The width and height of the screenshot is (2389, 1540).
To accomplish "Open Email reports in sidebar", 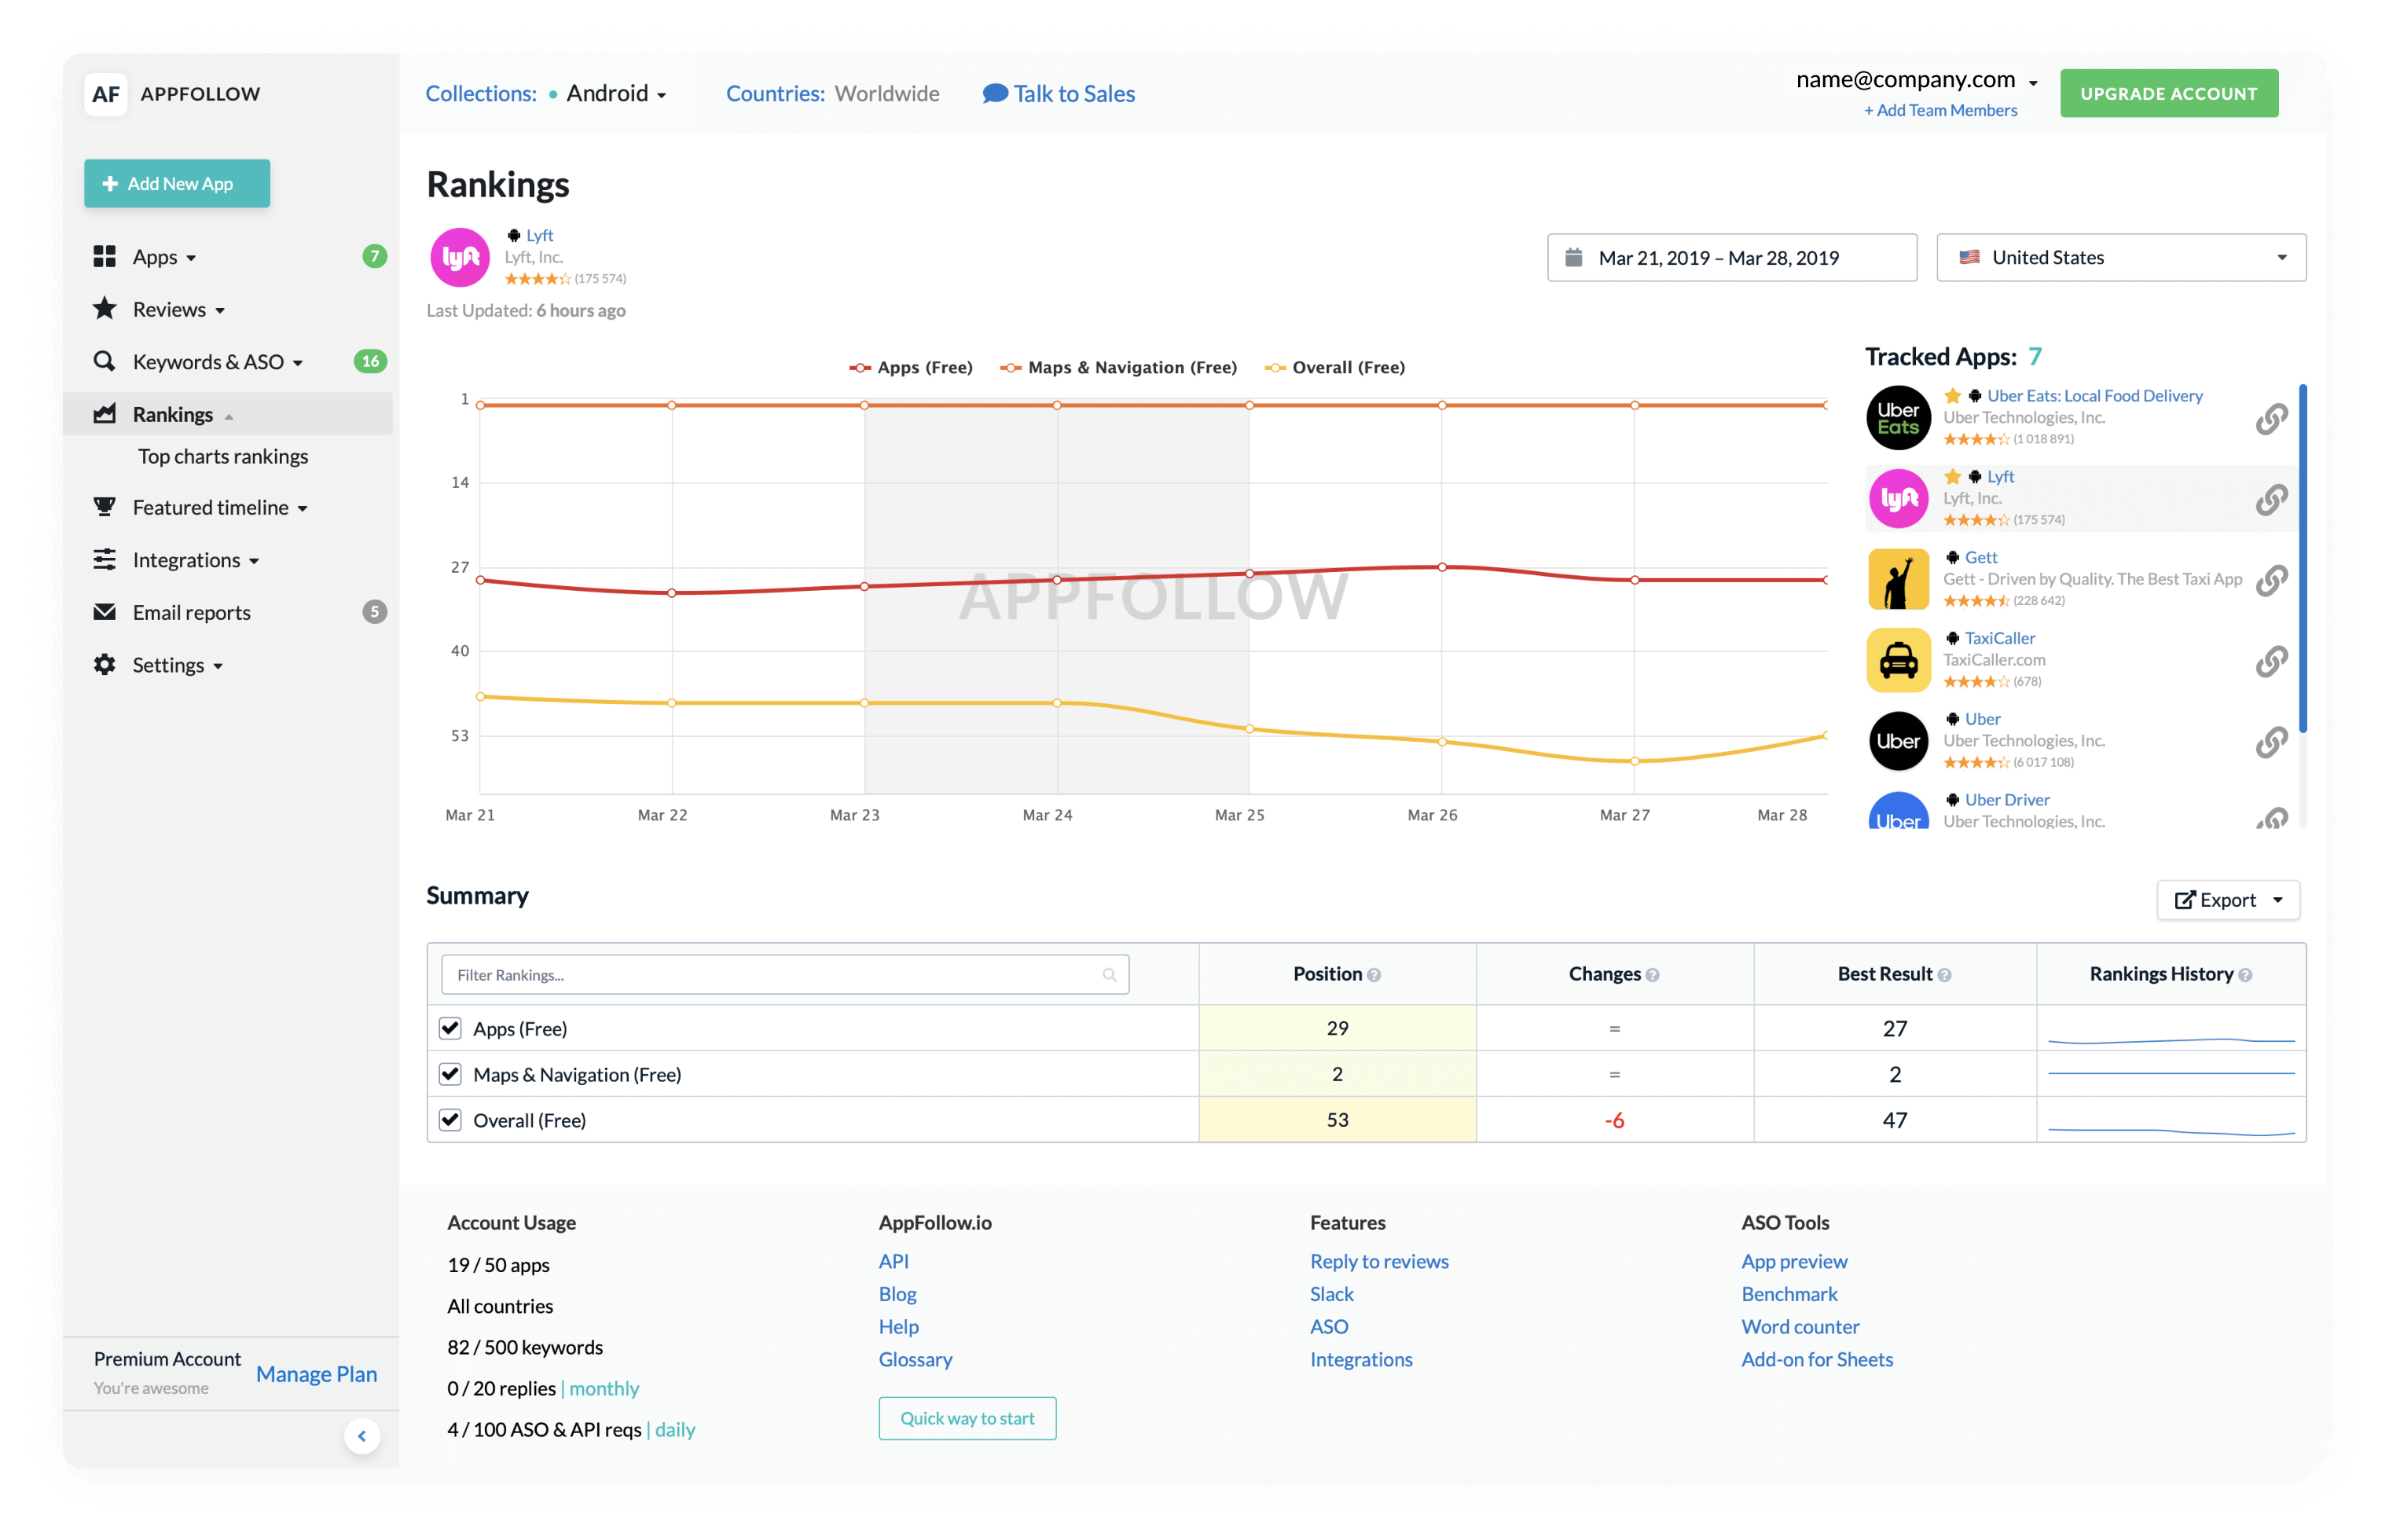I will pyautogui.click(x=191, y=612).
